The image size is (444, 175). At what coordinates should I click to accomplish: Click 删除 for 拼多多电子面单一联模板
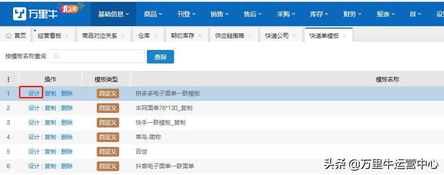coord(67,94)
